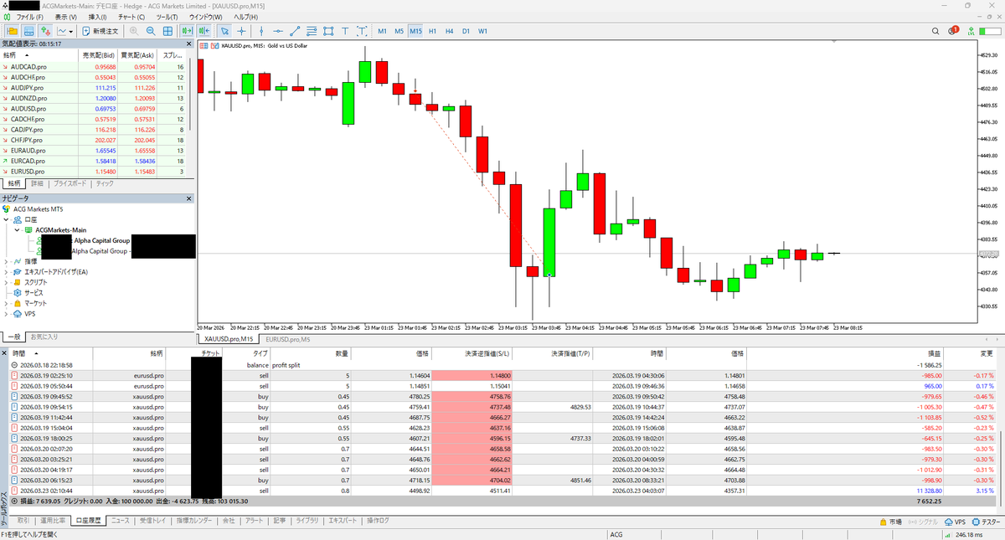Viewport: 1005px width, 540px height.
Task: Open the ツール(T) menu
Action: click(x=167, y=17)
